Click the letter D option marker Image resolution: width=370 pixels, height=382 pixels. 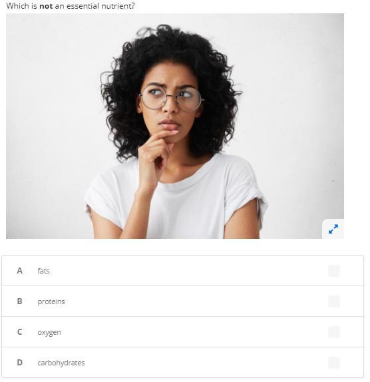click(x=19, y=363)
